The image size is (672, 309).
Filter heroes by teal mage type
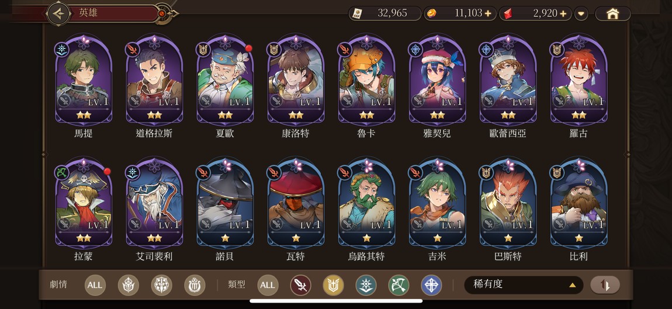[366, 286]
